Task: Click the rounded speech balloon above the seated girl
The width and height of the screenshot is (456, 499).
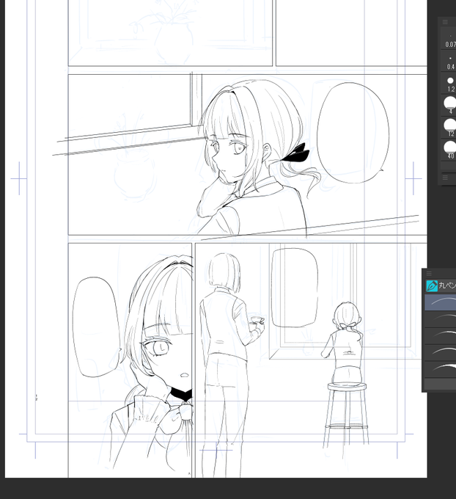Action: click(295, 288)
